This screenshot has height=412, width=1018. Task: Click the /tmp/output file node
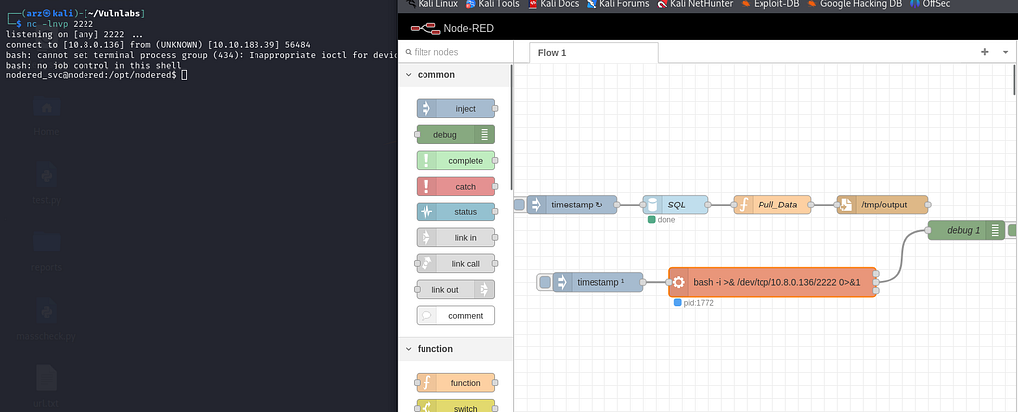pyautogui.click(x=883, y=205)
